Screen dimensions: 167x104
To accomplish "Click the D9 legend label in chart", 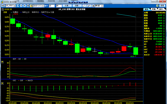I will (25, 59).
